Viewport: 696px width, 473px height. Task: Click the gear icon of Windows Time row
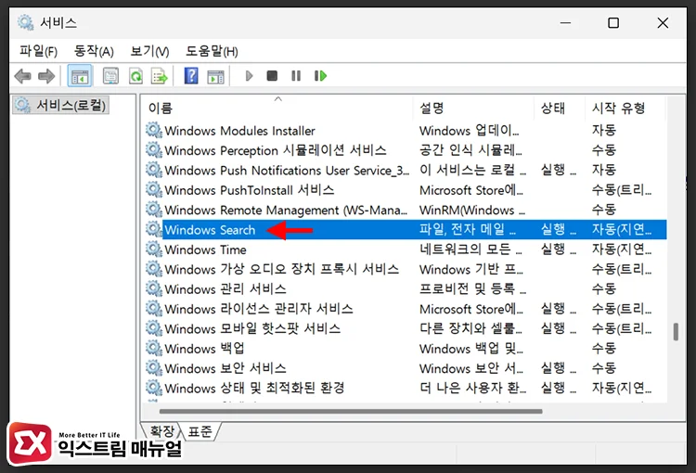pyautogui.click(x=154, y=249)
